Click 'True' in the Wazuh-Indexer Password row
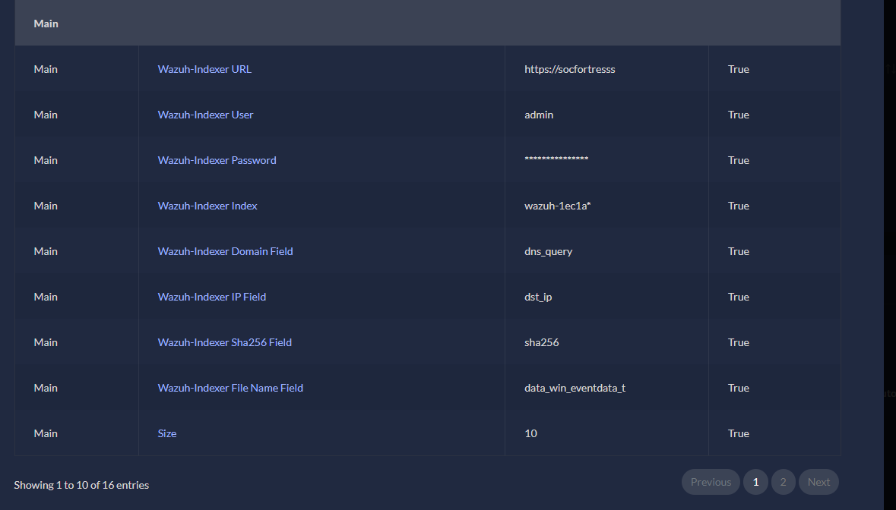Image resolution: width=896 pixels, height=510 pixels. (738, 160)
